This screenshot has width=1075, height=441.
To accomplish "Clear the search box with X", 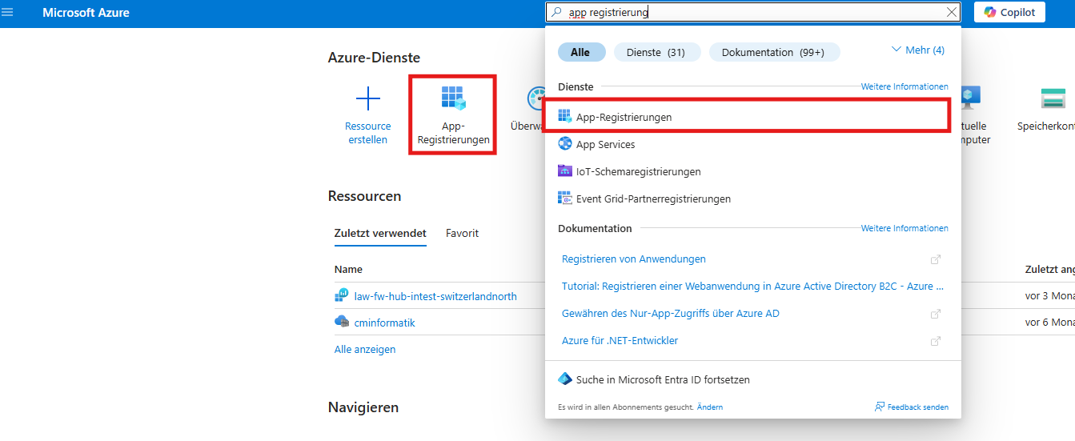I will pos(951,12).
